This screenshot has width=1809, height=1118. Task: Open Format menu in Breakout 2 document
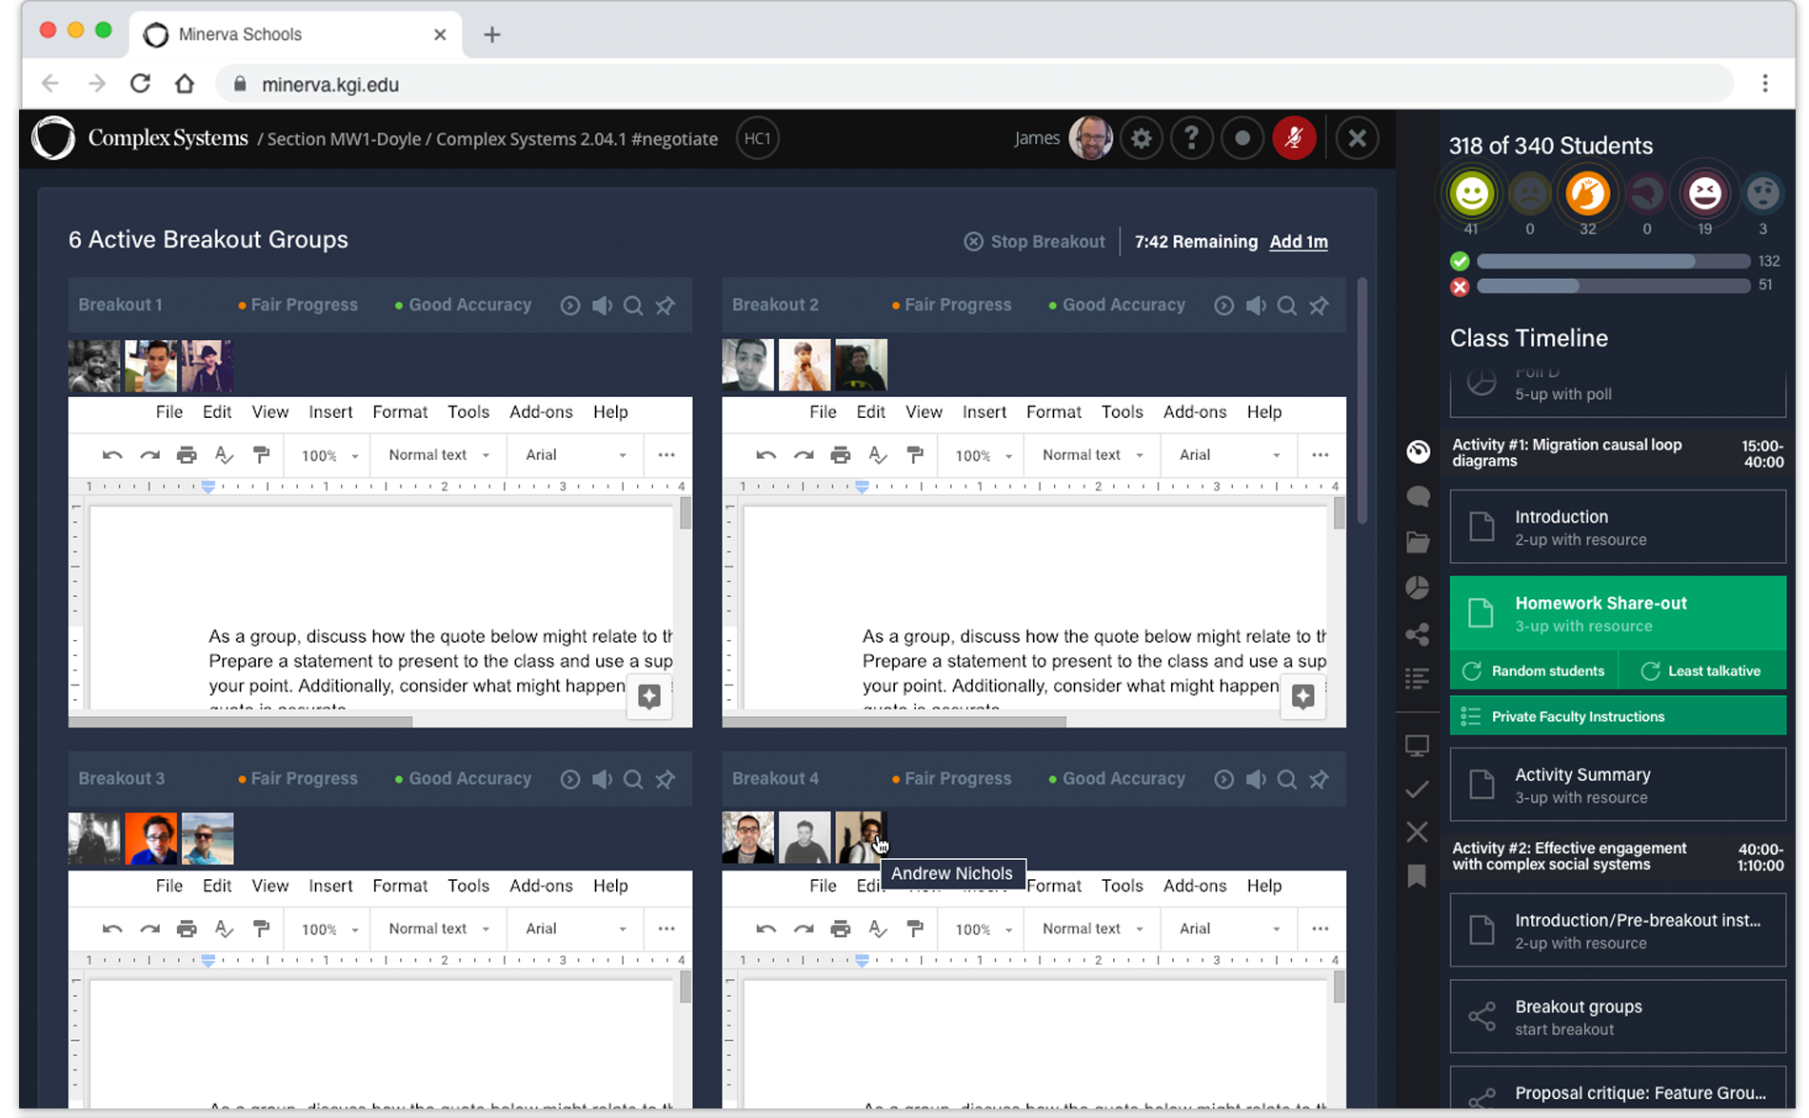pos(1053,412)
